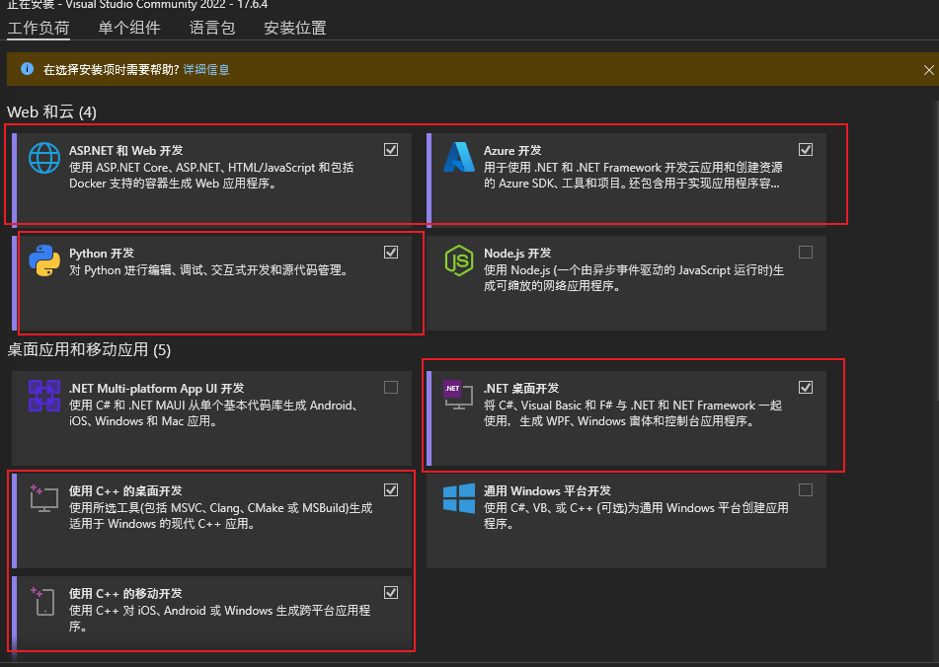Image resolution: width=939 pixels, height=667 pixels.
Task: Click the Windows logo workload icon
Action: click(459, 498)
